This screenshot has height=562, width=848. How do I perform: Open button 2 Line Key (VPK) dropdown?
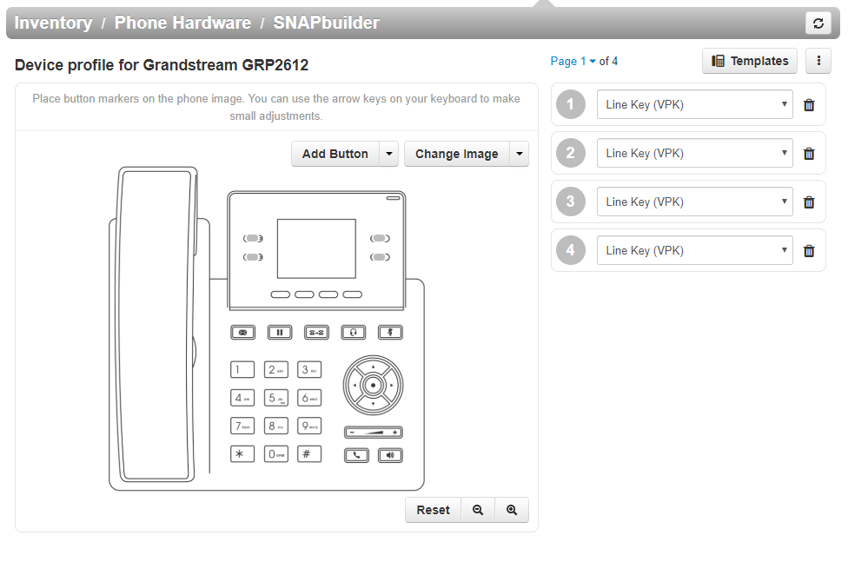point(695,153)
